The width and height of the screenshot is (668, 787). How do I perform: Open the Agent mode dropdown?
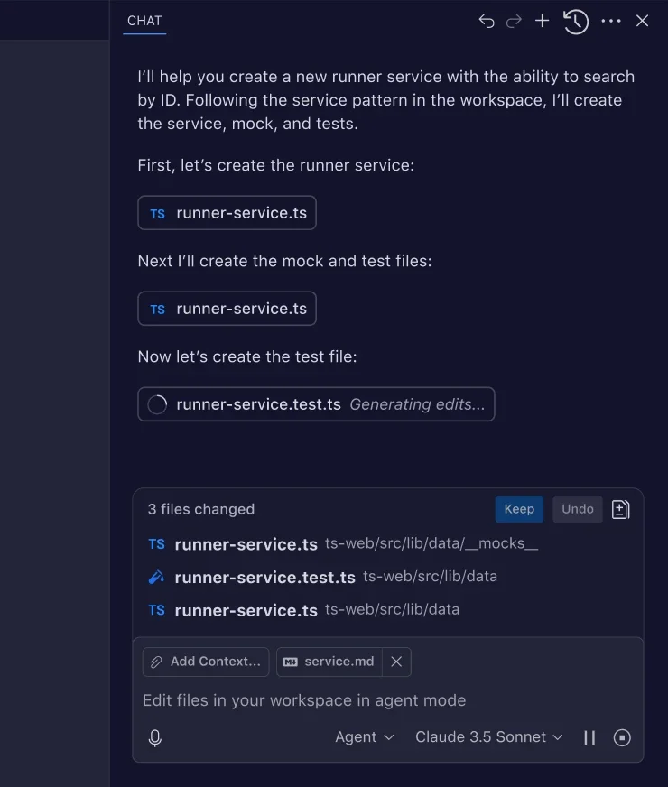365,737
